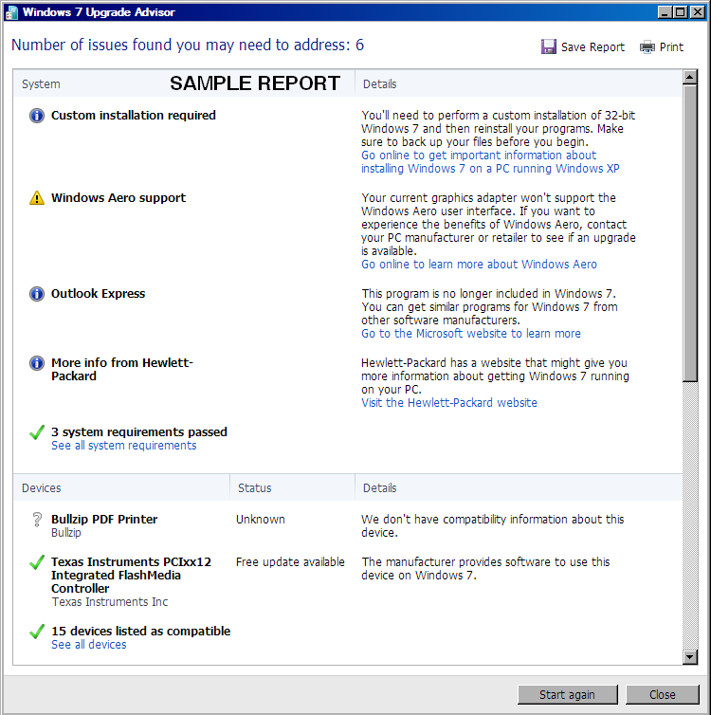Click the Texas Instruments PCIxx12 device name
Screen dimensions: 711x715
tap(131, 576)
